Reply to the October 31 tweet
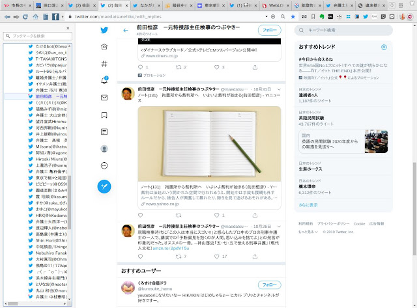This screenshot has width=417, height=308. point(141,215)
